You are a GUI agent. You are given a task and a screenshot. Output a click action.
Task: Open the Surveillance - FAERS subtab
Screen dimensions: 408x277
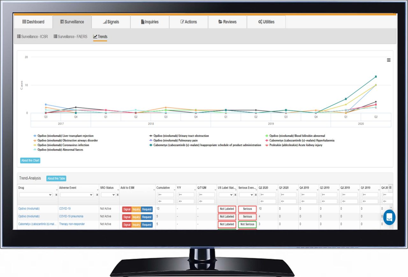[70, 37]
